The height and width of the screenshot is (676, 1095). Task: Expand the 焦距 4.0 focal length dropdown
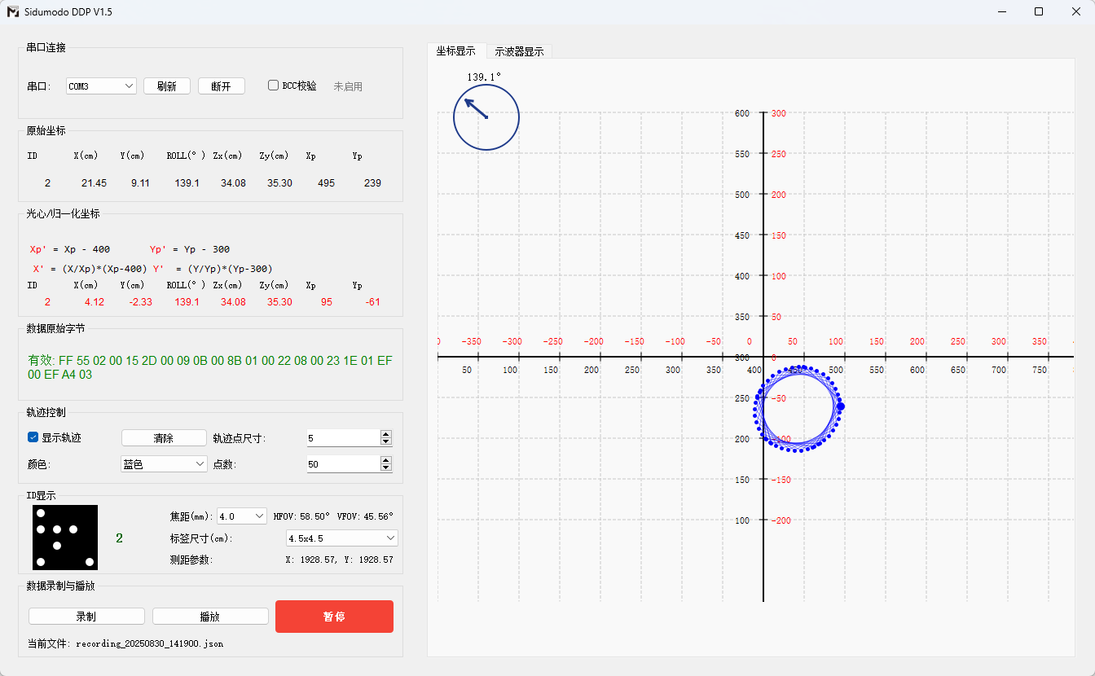(x=241, y=516)
